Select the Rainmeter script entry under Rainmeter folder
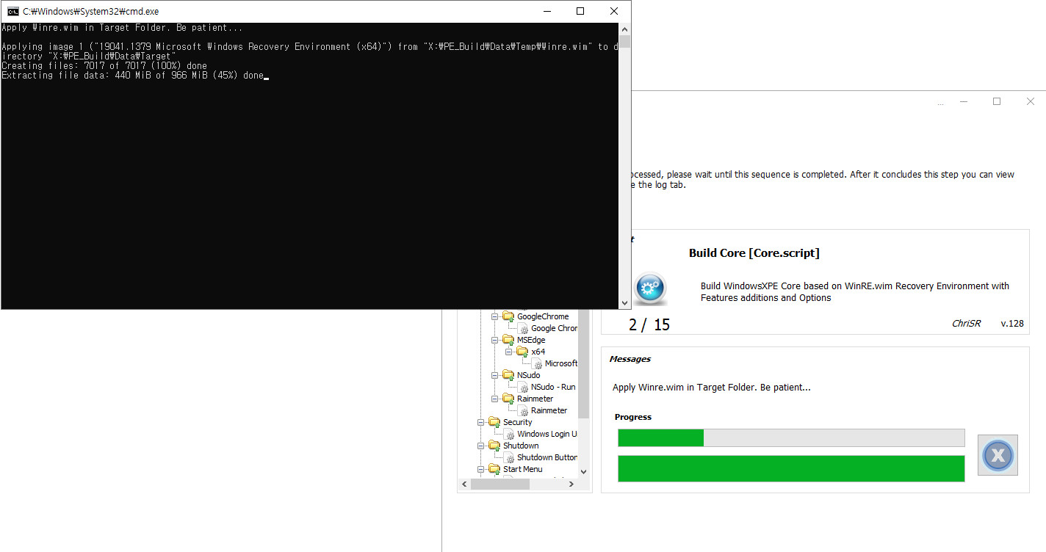The width and height of the screenshot is (1046, 552). 549,410
